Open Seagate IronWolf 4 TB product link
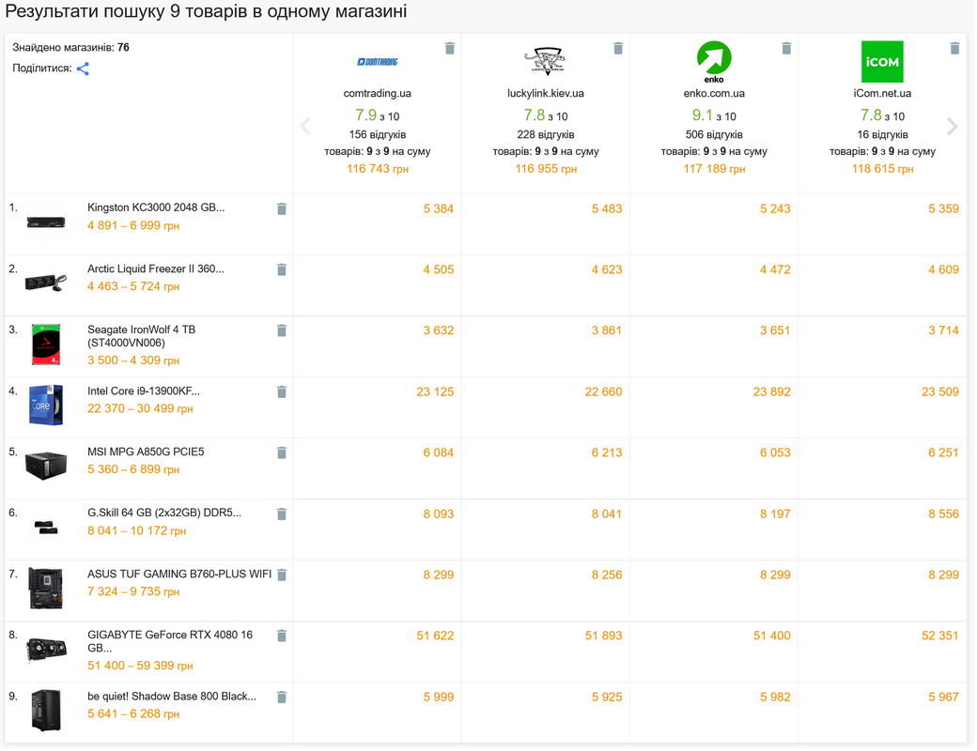 142,336
